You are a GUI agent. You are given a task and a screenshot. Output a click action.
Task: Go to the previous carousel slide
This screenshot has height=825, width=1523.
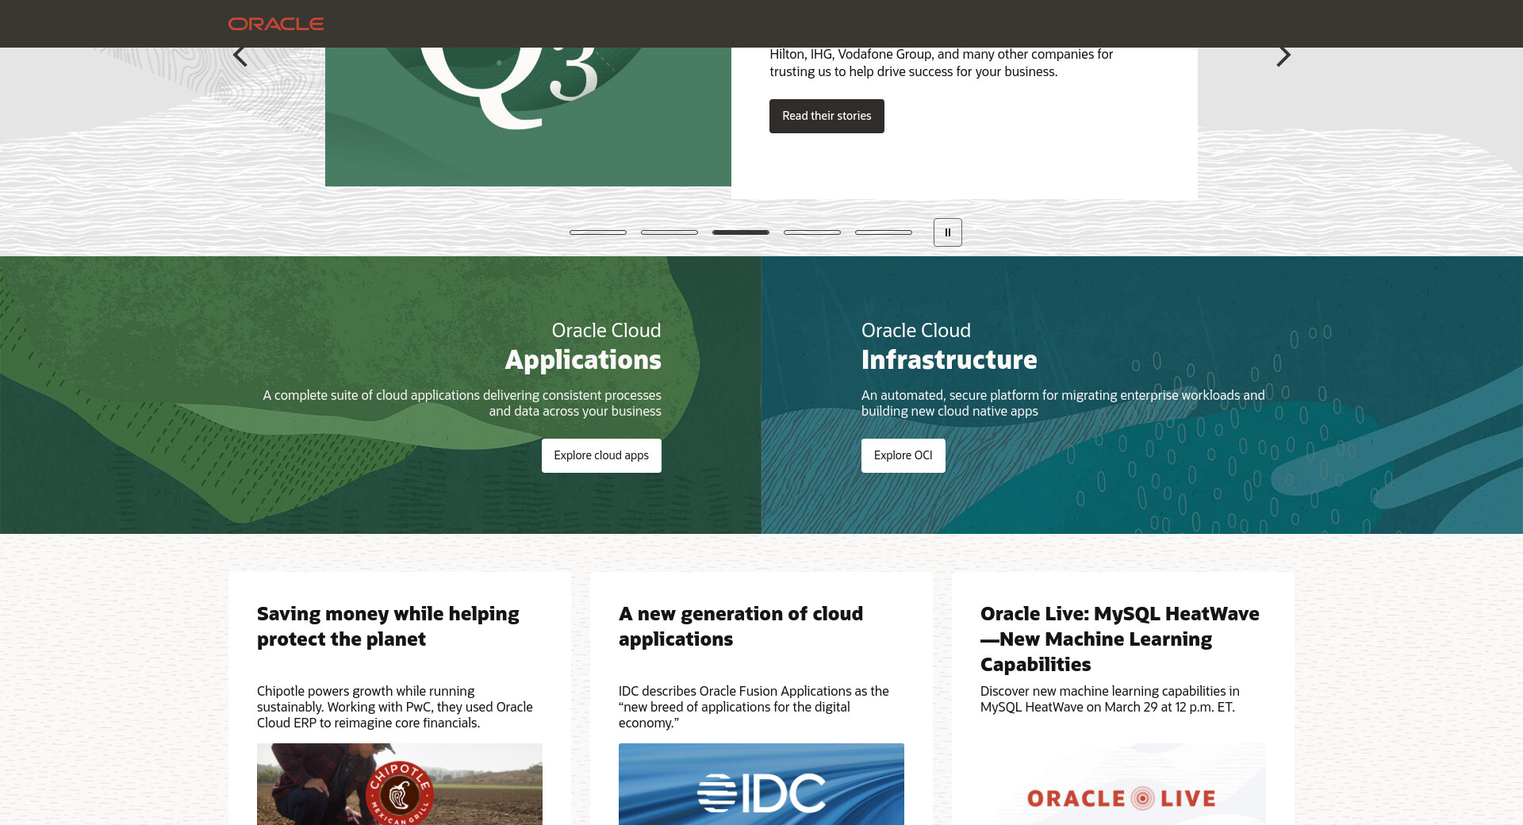pyautogui.click(x=240, y=56)
